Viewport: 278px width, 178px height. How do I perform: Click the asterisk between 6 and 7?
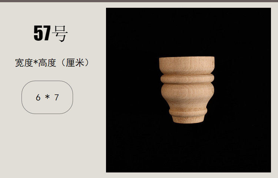(47, 97)
